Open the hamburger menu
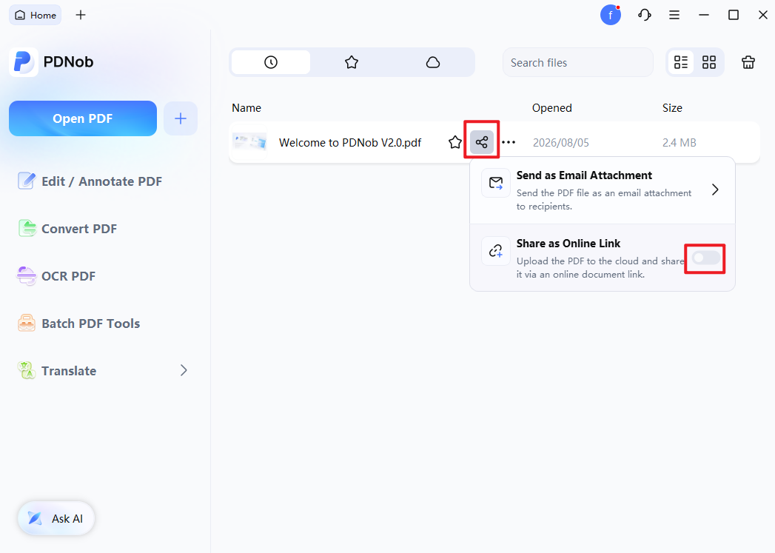The width and height of the screenshot is (775, 553). click(x=674, y=16)
